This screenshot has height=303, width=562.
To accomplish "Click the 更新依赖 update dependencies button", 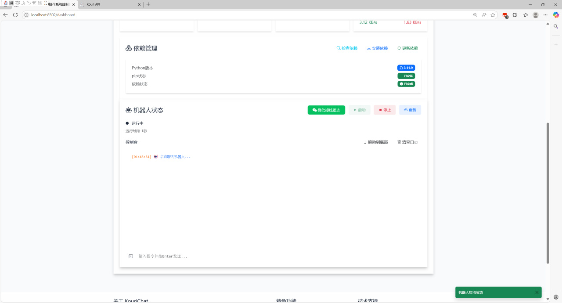I will (407, 48).
